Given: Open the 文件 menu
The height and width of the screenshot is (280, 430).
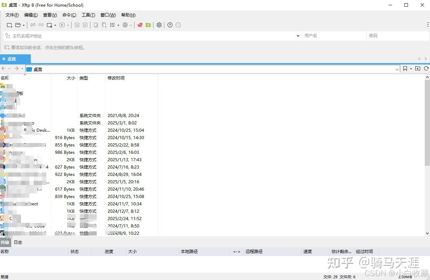Looking at the screenshot, I should 12,15.
